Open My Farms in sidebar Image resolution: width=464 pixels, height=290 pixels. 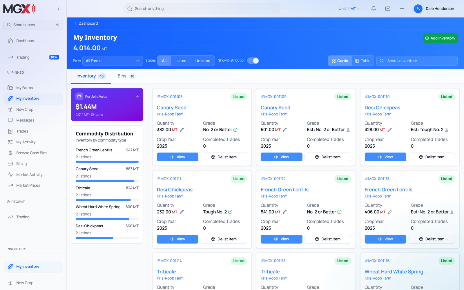coord(33,88)
